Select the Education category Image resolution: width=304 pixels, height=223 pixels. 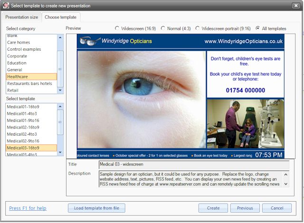[x=31, y=63]
